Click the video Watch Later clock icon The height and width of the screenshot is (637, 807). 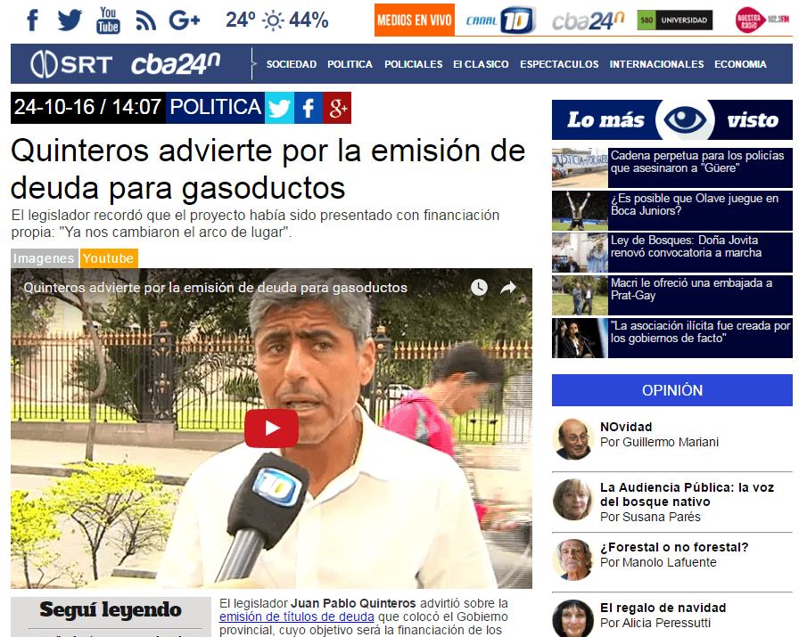[479, 288]
